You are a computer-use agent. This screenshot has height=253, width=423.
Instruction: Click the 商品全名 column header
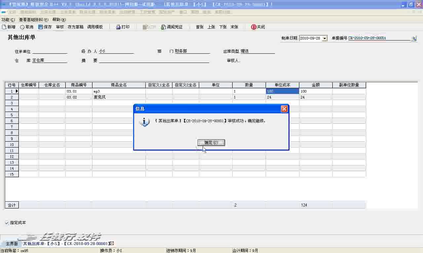pos(119,85)
